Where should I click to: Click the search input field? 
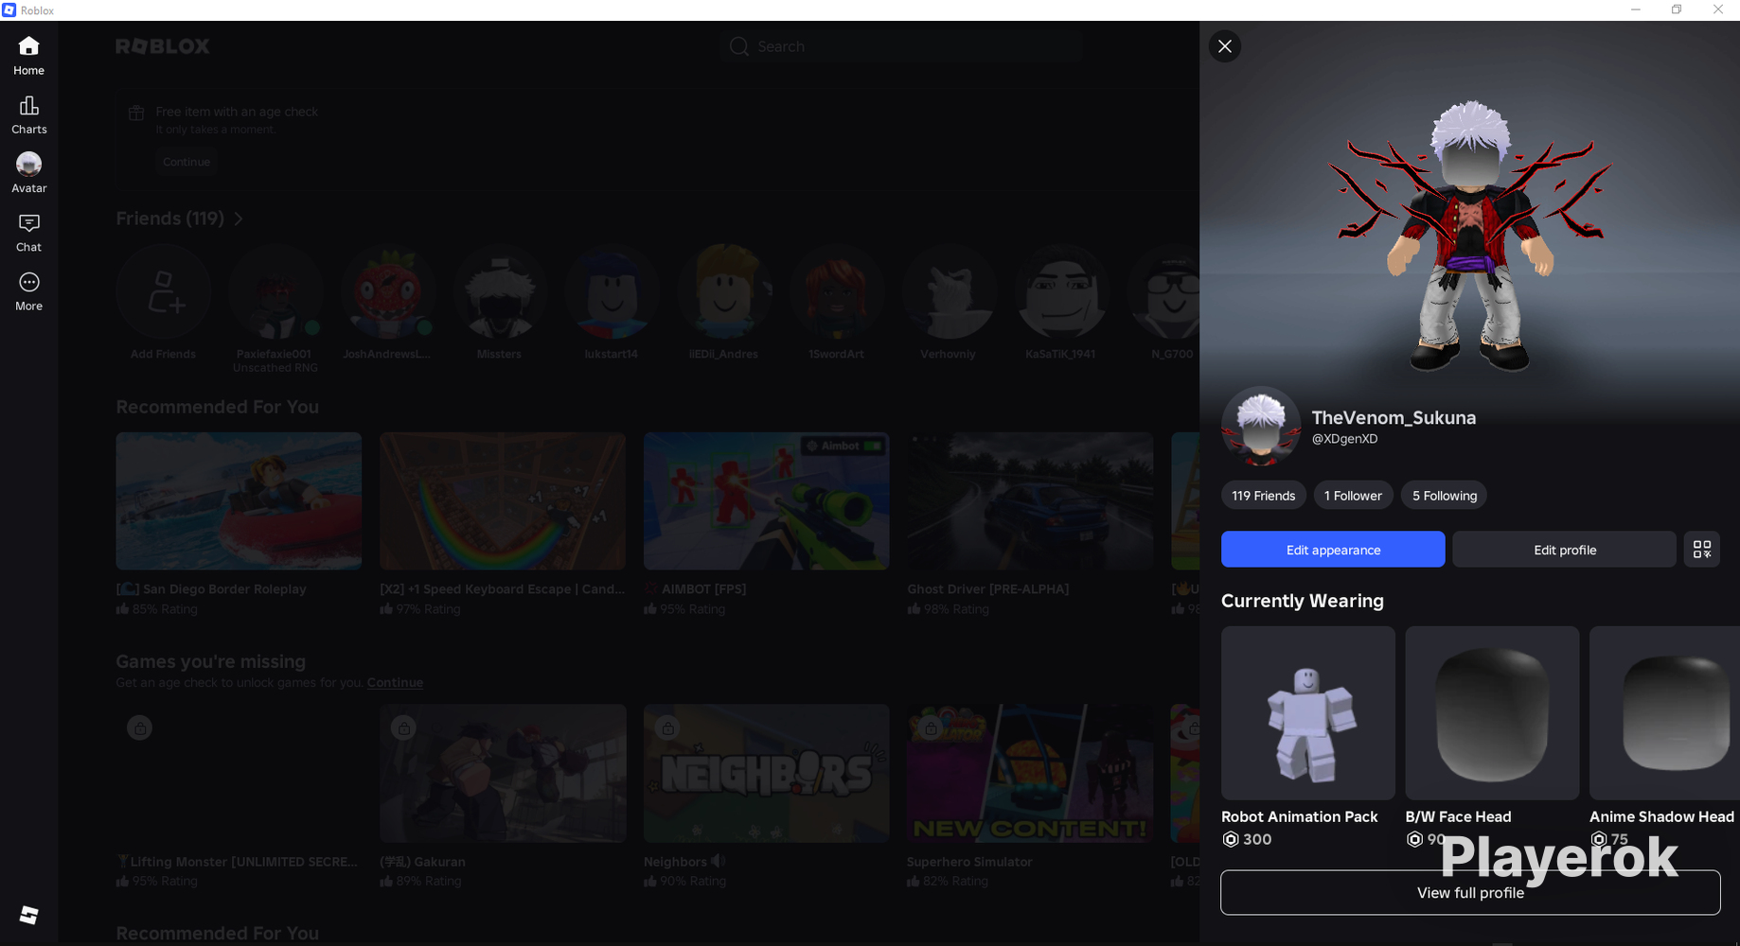click(900, 46)
